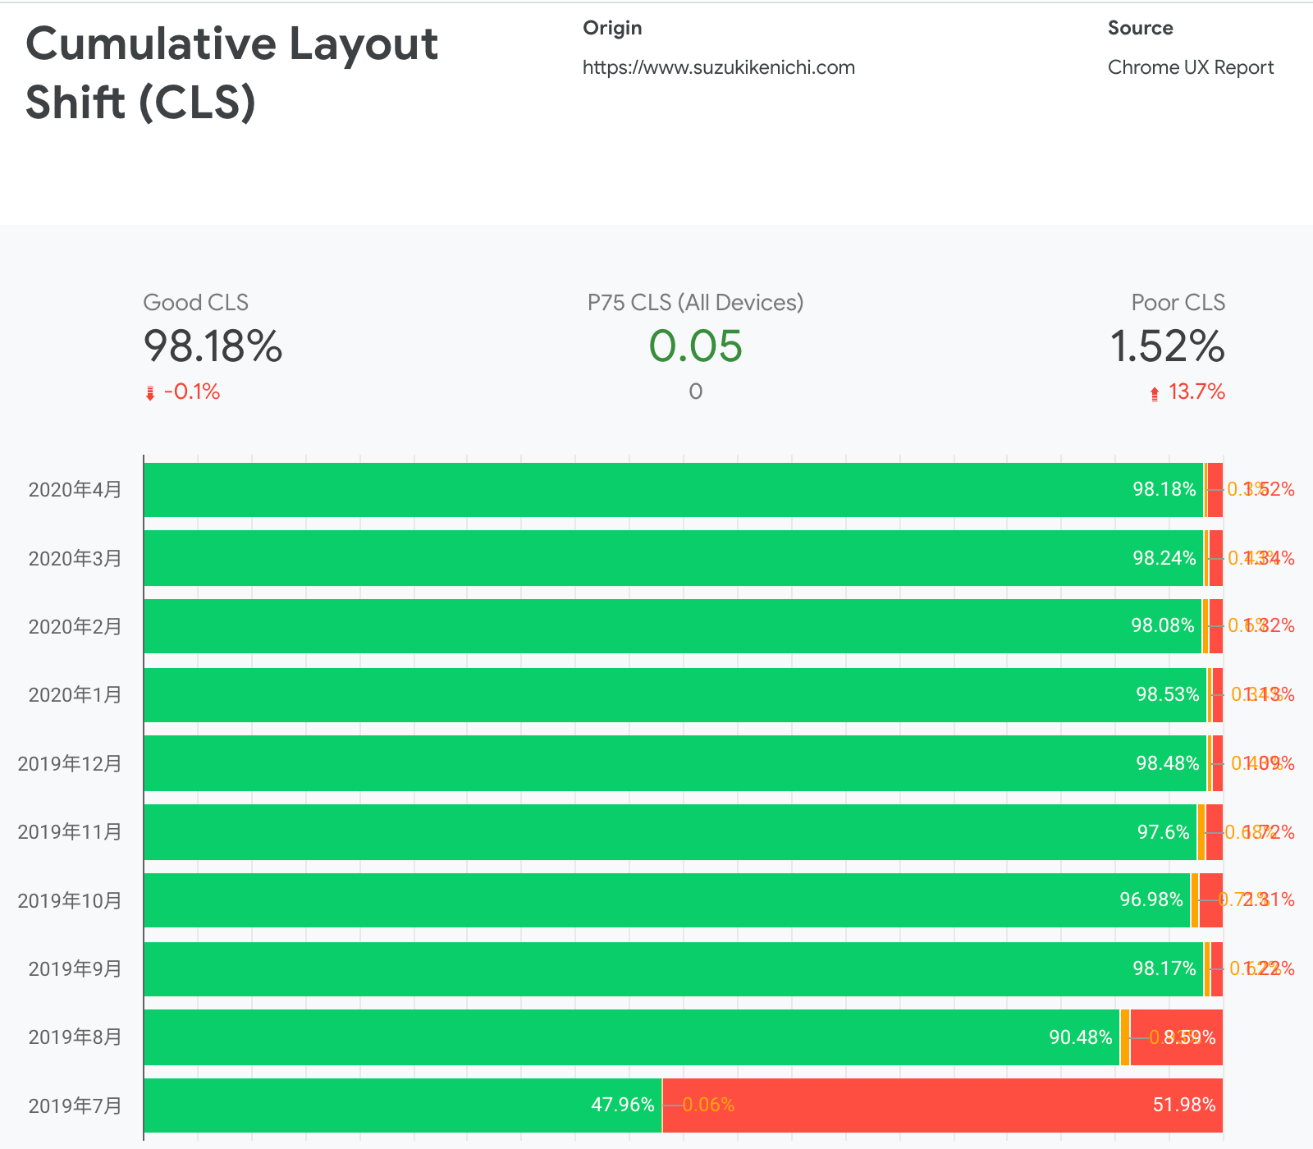Click the red 51.98% bar for 2019年7月
Screen dimensions: 1313x1149
point(943,1106)
